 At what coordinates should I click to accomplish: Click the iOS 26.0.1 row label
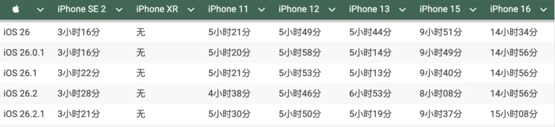point(24,53)
